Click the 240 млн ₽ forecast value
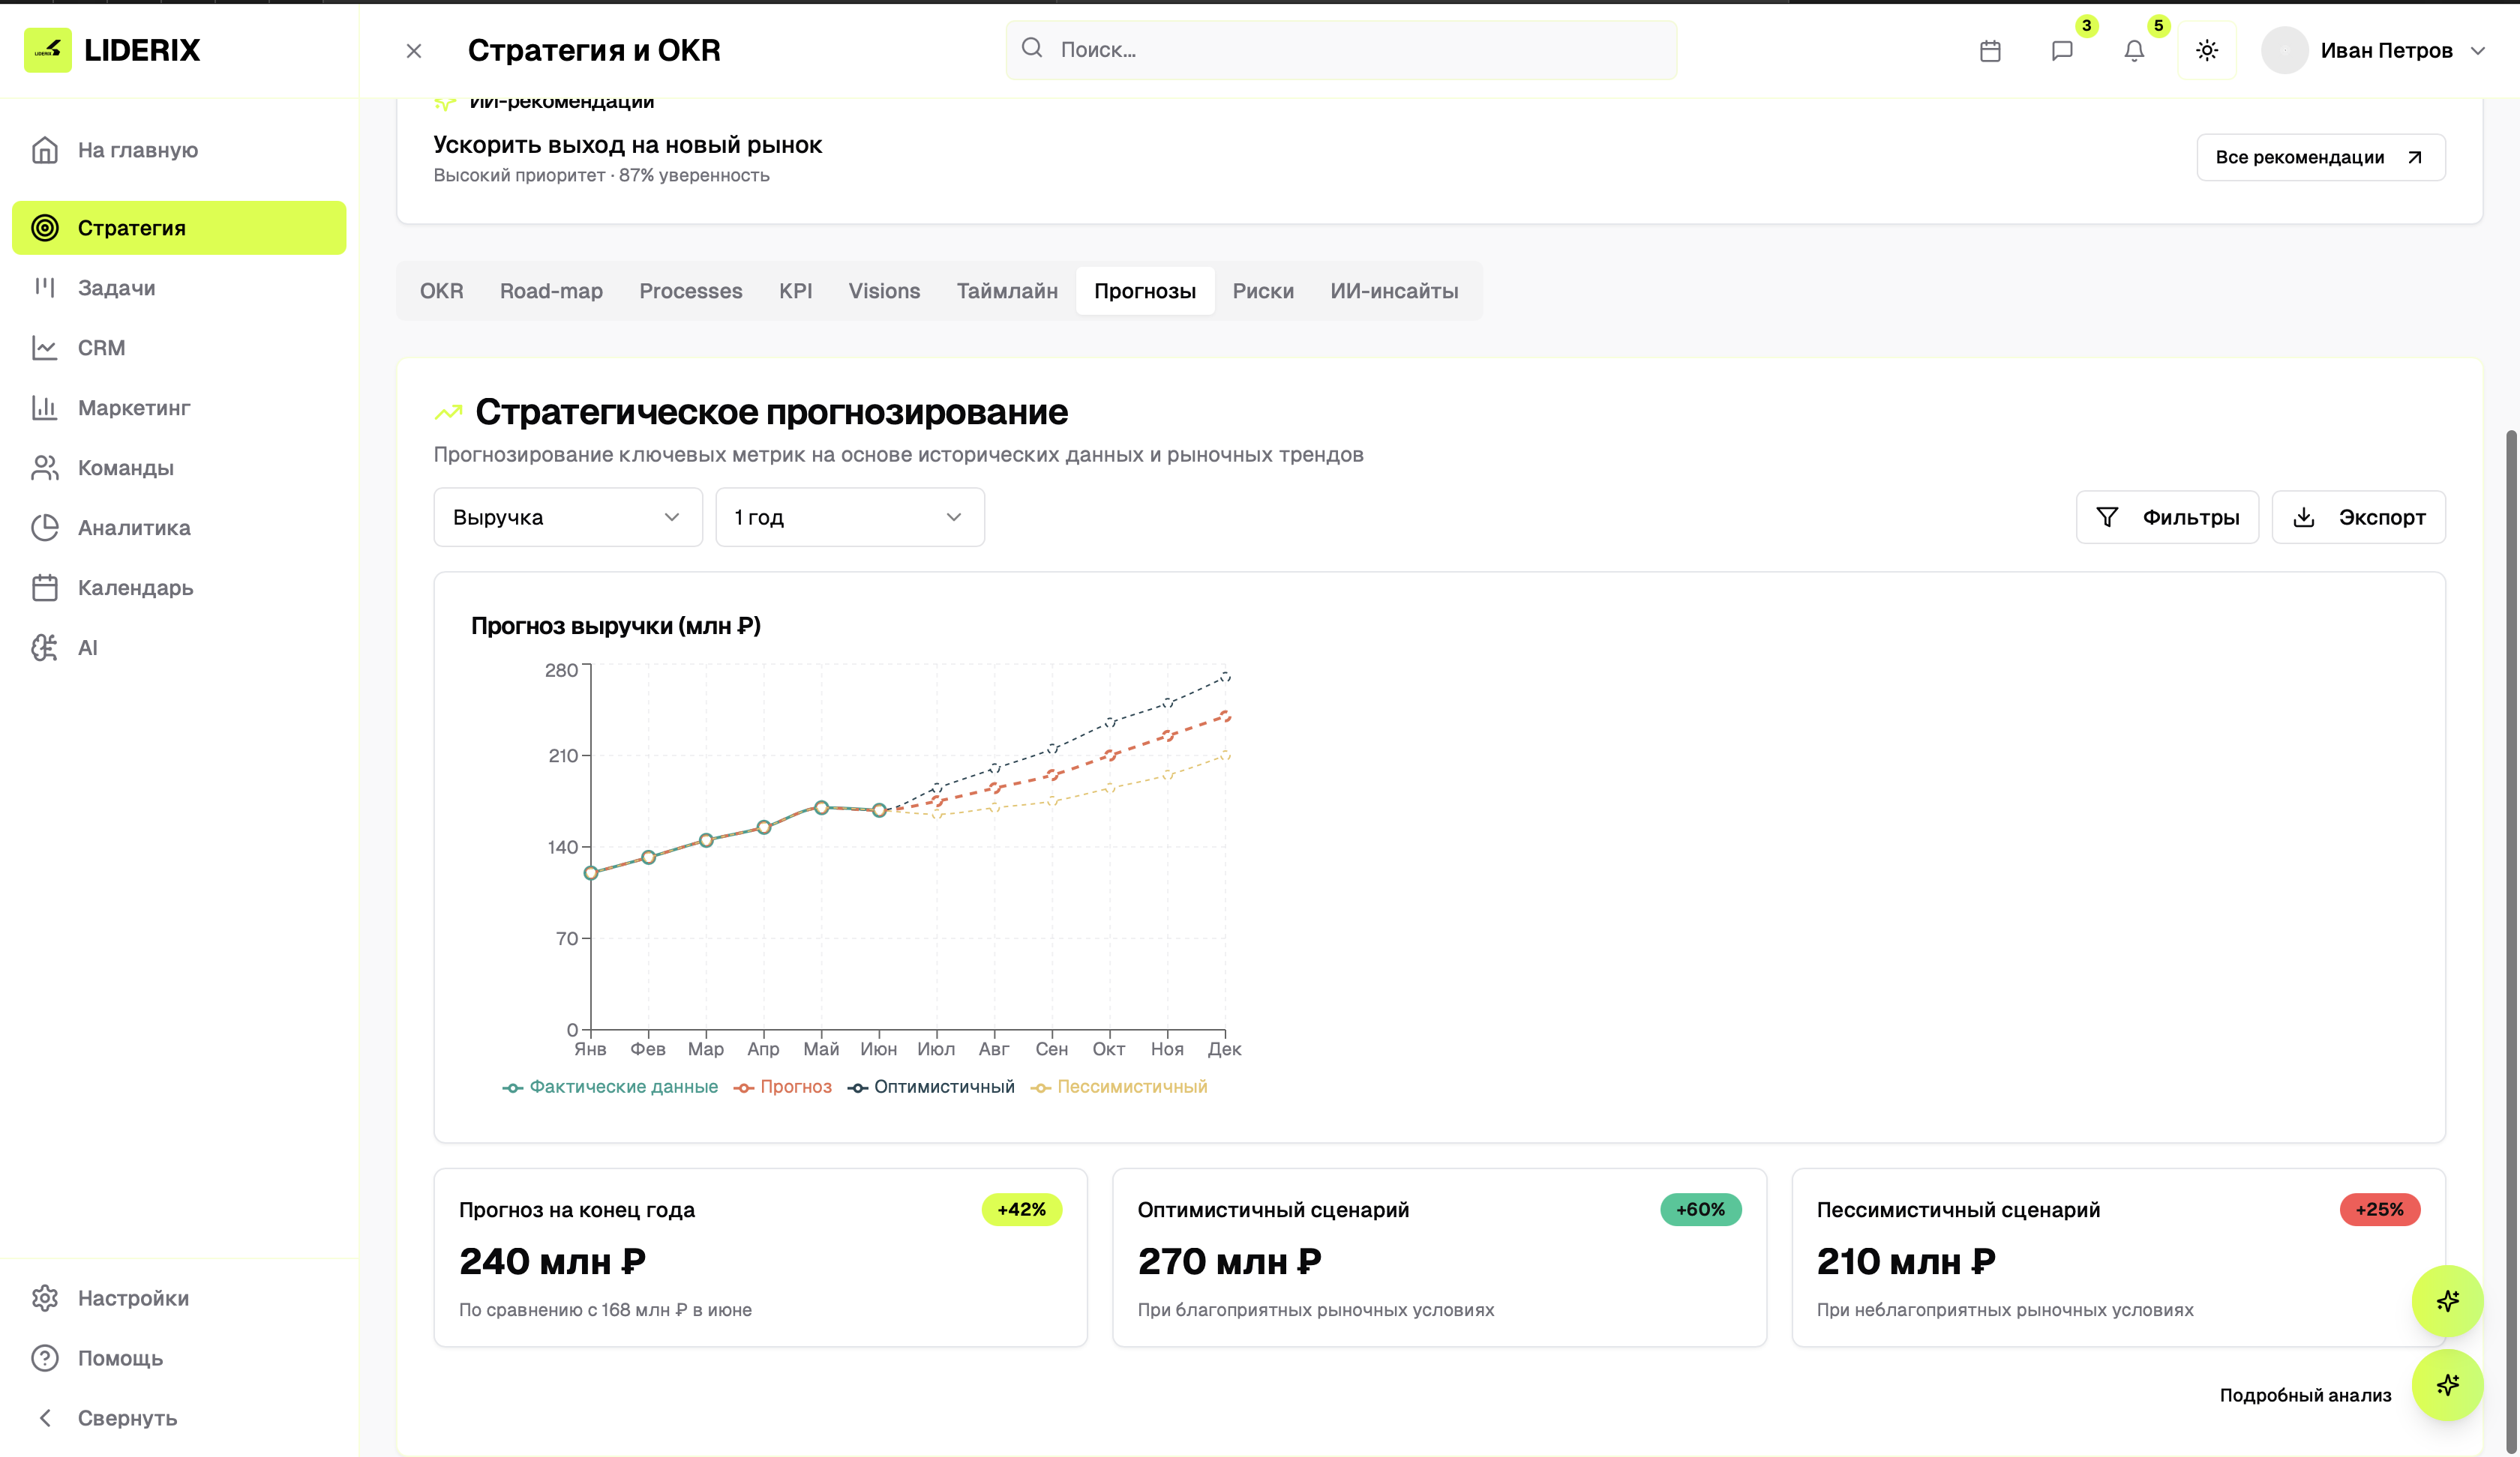The height and width of the screenshot is (1457, 2520). click(x=552, y=1261)
